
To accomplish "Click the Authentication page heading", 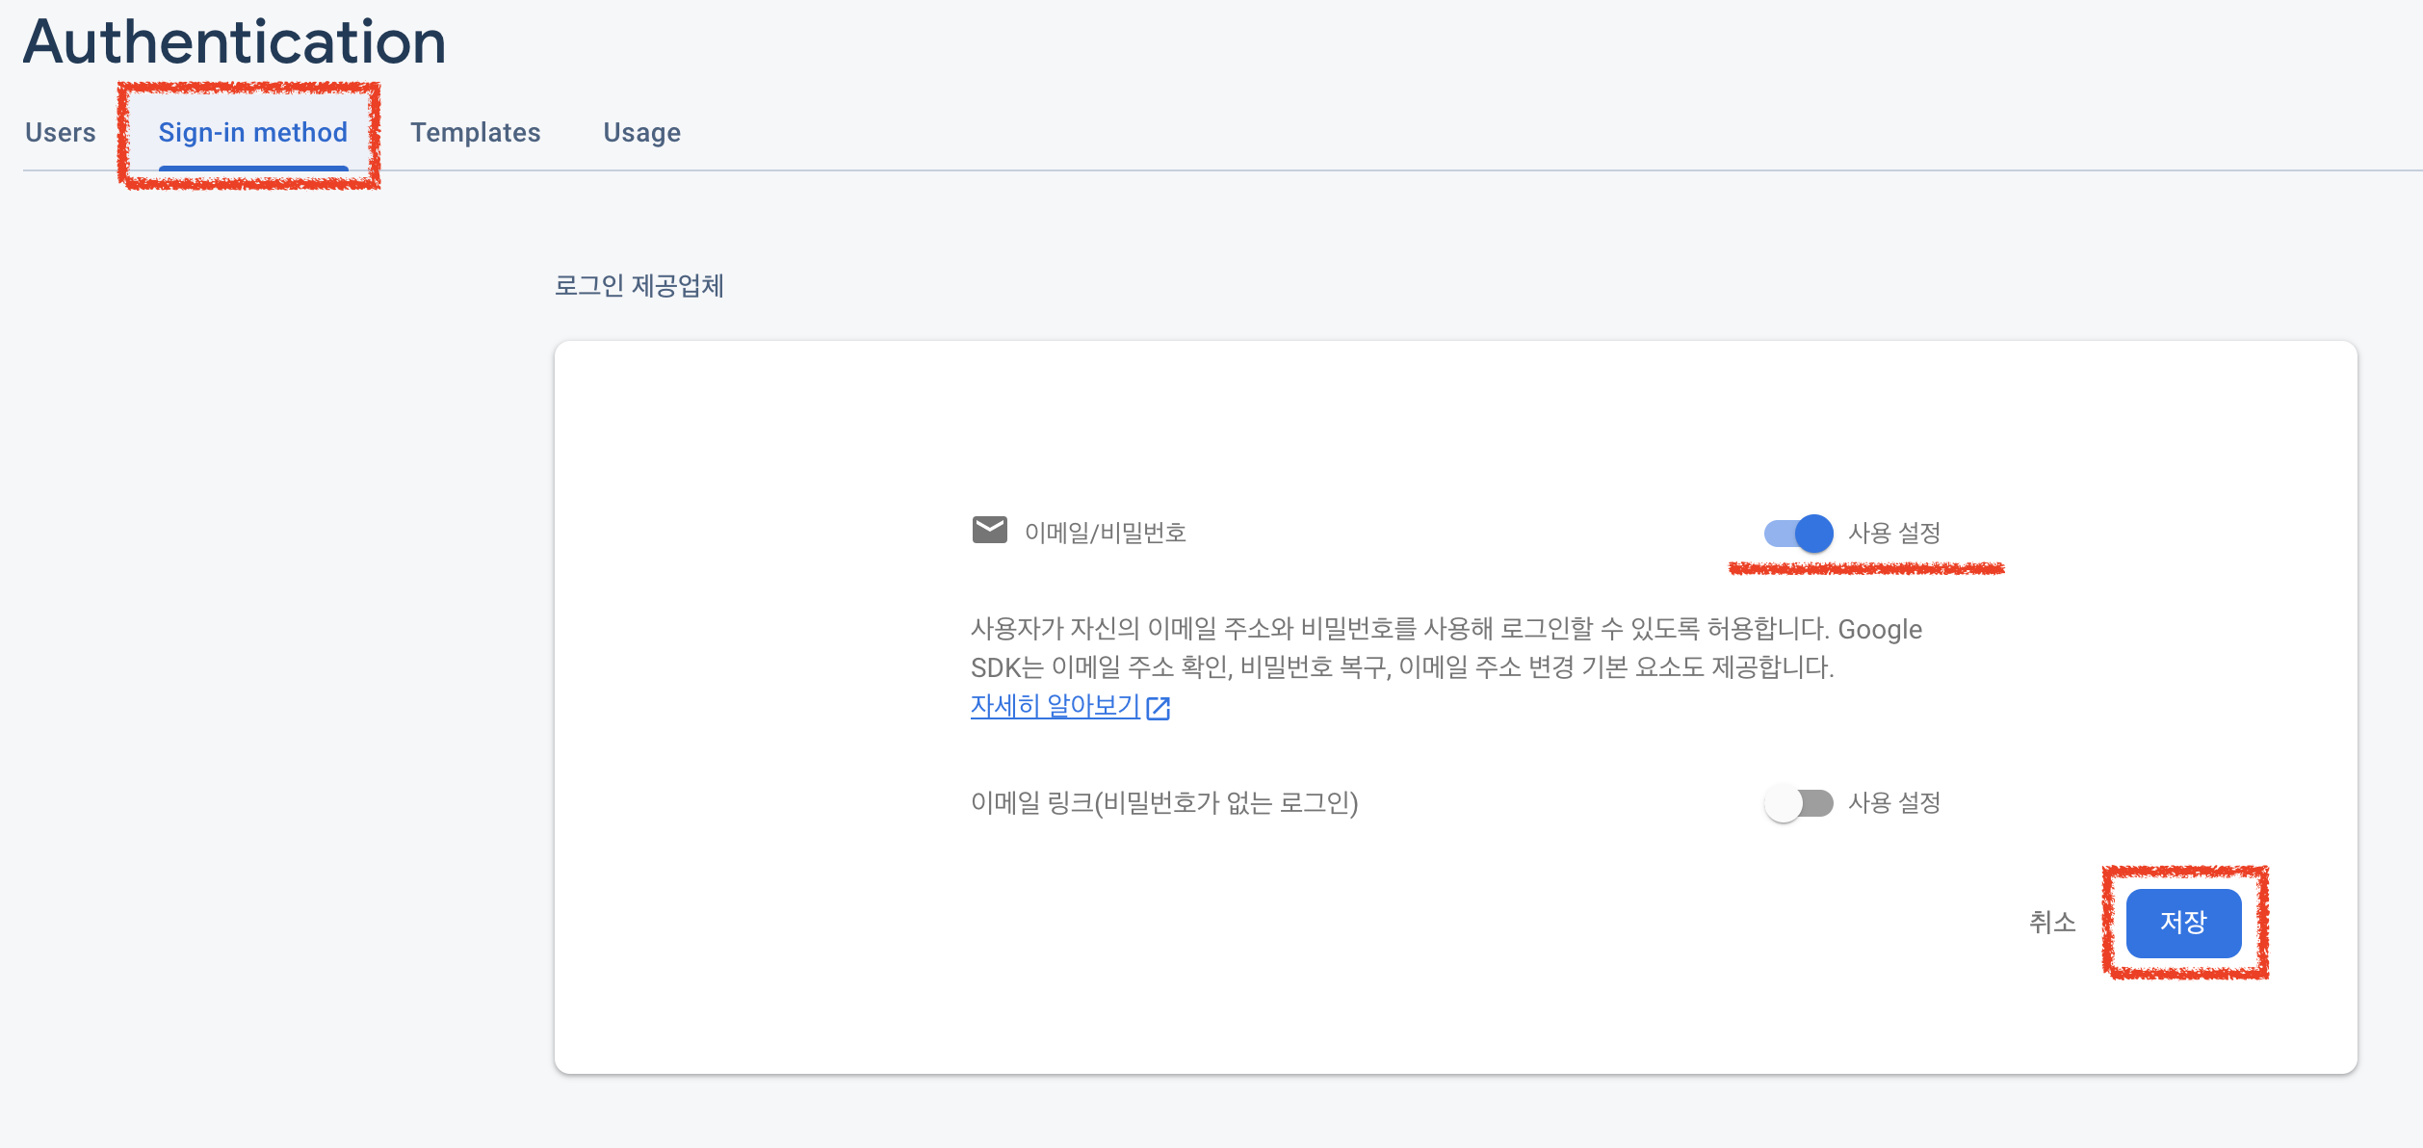I will click(234, 42).
